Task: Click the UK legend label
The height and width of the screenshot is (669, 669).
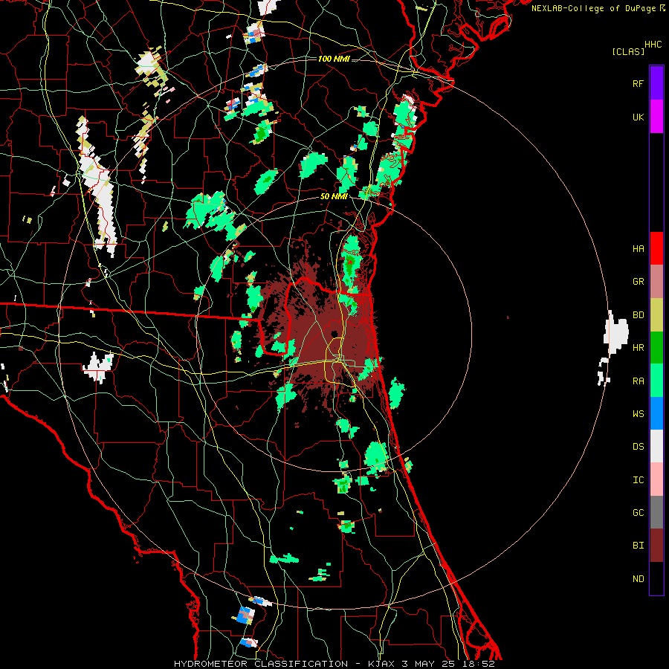Action: 638,117
